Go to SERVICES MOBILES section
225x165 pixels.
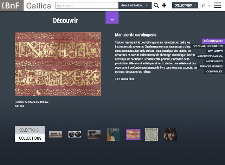click(211, 66)
